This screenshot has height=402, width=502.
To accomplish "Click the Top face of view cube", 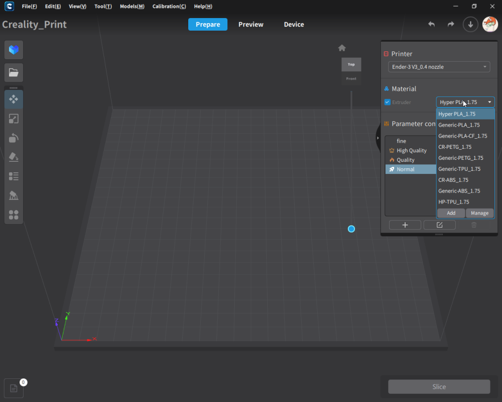I will point(351,64).
